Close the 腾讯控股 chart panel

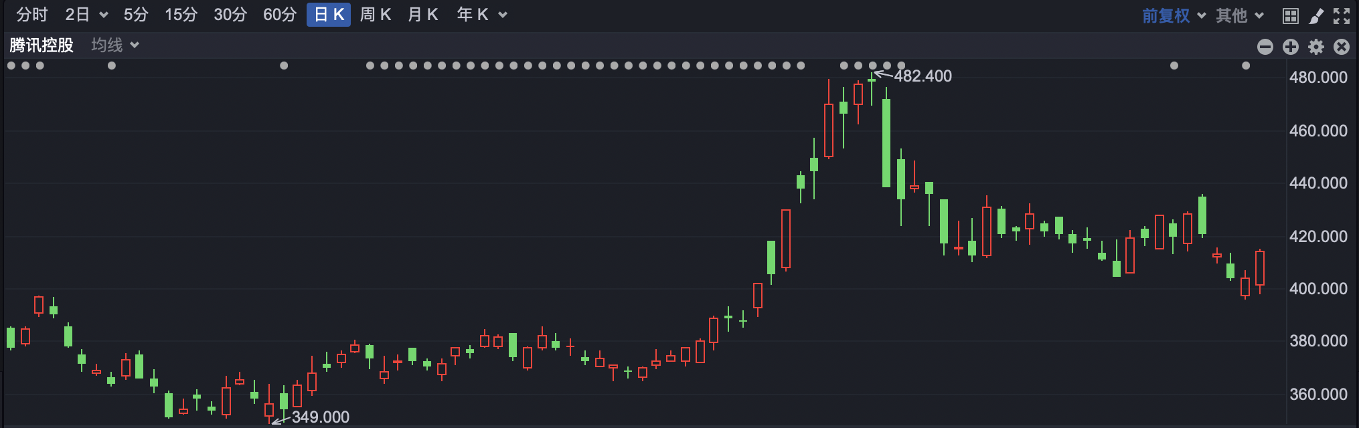[1342, 46]
